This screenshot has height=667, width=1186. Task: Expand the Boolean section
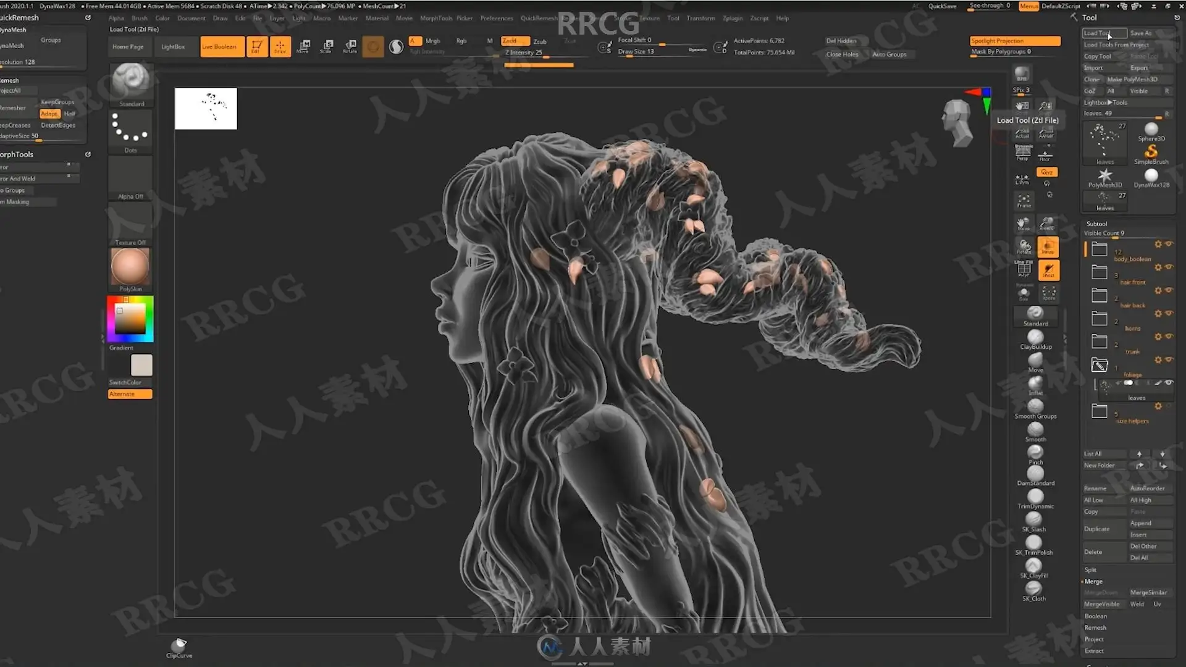[1096, 616]
